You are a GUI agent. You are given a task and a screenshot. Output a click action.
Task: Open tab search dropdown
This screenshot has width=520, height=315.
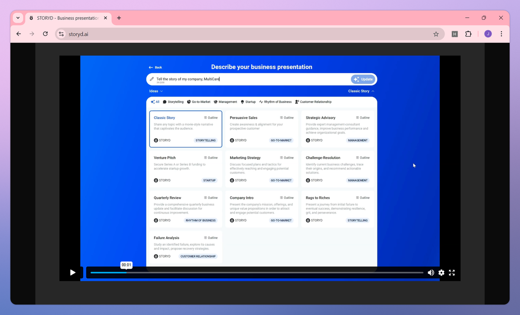click(x=18, y=18)
